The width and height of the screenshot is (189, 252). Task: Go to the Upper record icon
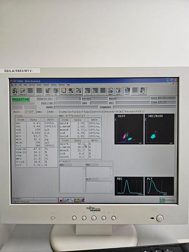[110, 91]
